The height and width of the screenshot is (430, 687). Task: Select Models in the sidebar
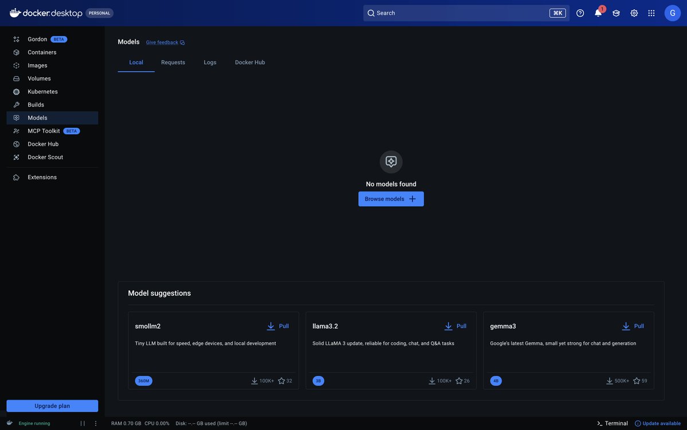click(x=52, y=118)
